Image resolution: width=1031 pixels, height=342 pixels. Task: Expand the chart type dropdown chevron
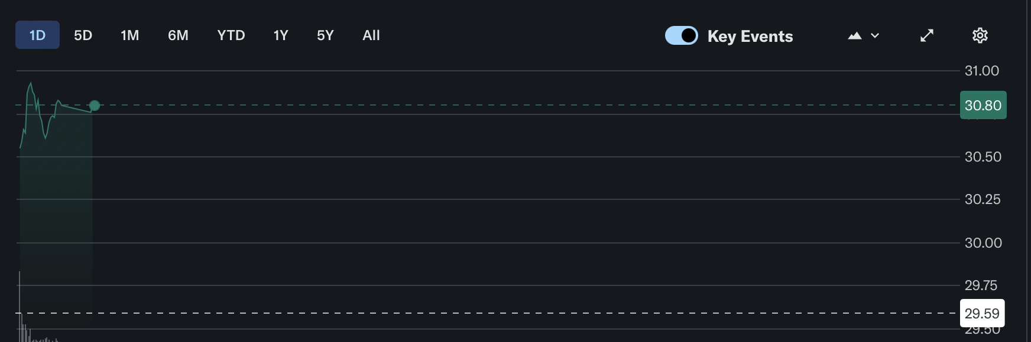pos(875,36)
